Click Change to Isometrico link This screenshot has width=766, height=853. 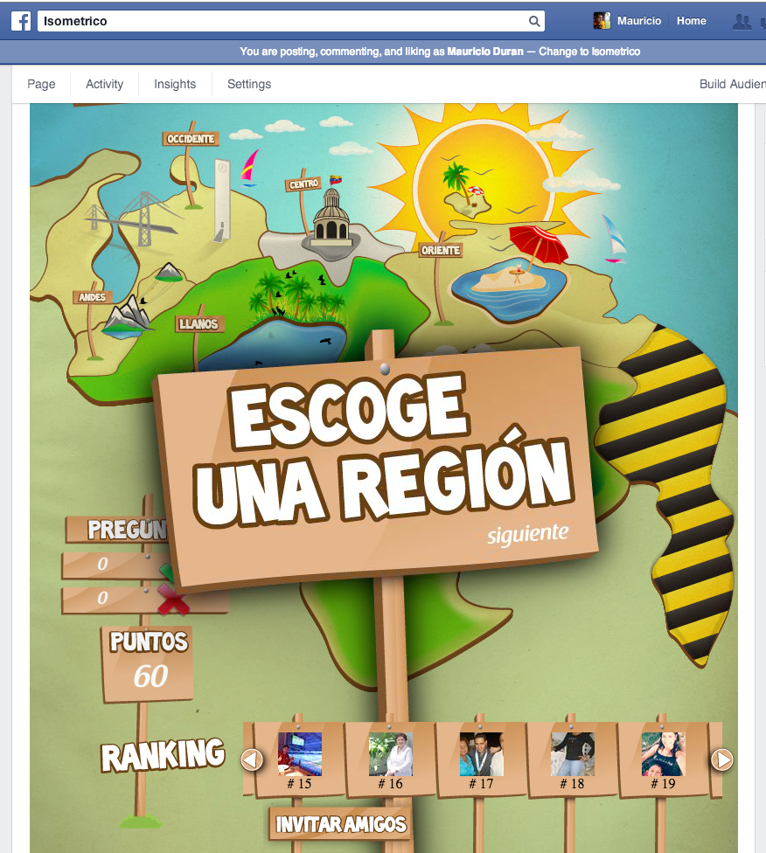coord(589,52)
